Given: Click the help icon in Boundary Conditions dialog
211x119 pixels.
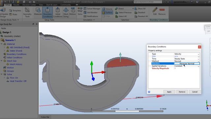Looking at the screenshot, I should (149, 92).
